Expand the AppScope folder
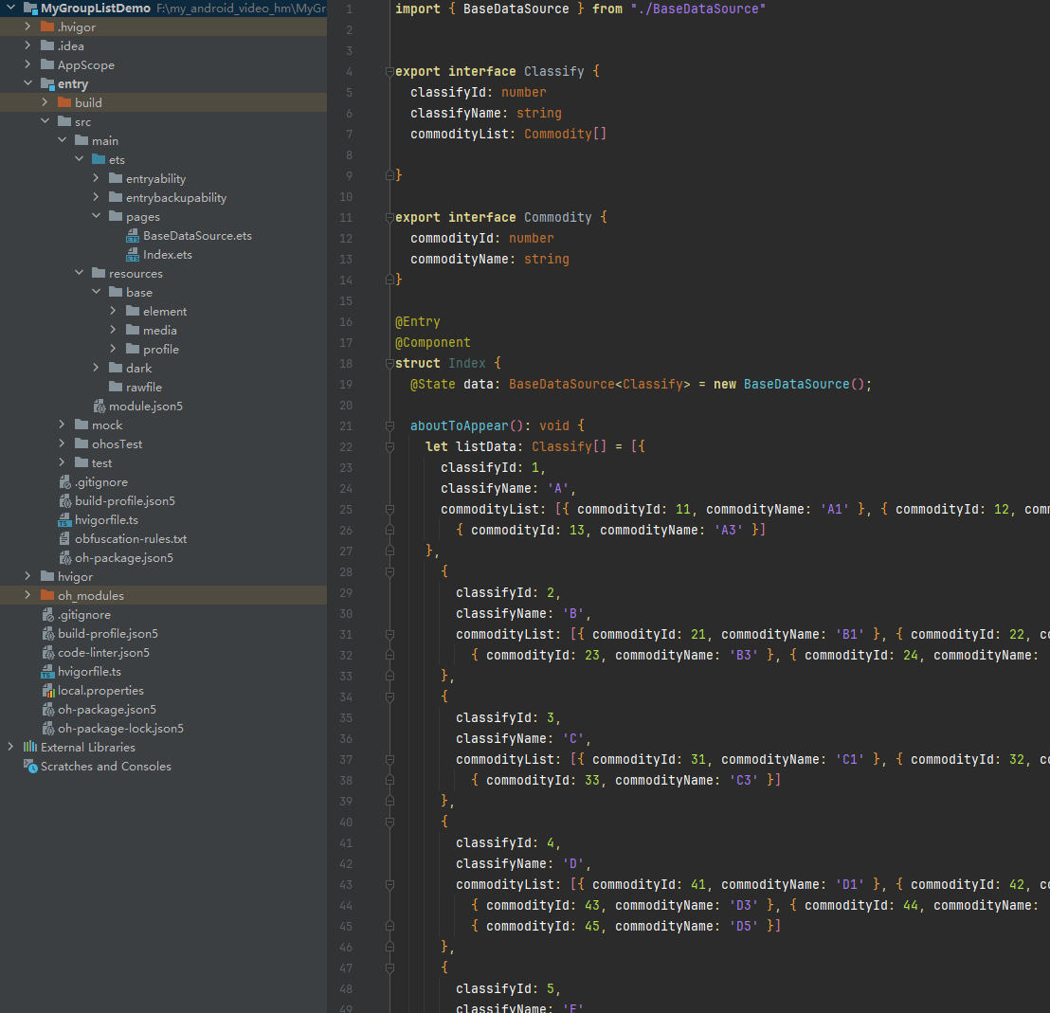The width and height of the screenshot is (1050, 1013). 27,64
